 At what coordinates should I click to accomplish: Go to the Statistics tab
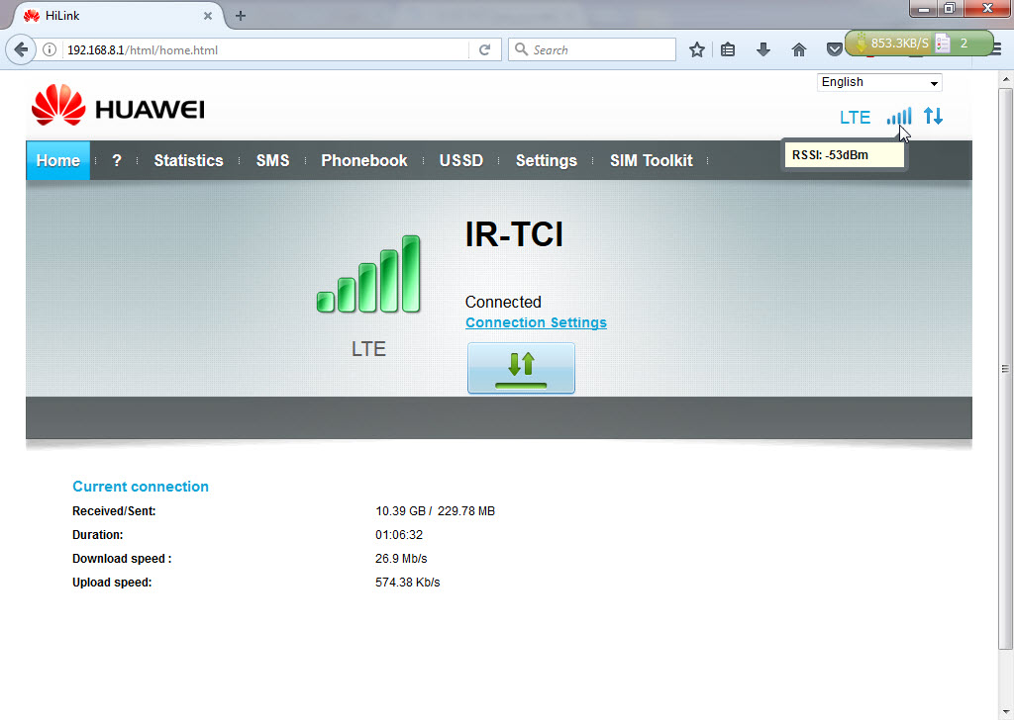(x=188, y=160)
